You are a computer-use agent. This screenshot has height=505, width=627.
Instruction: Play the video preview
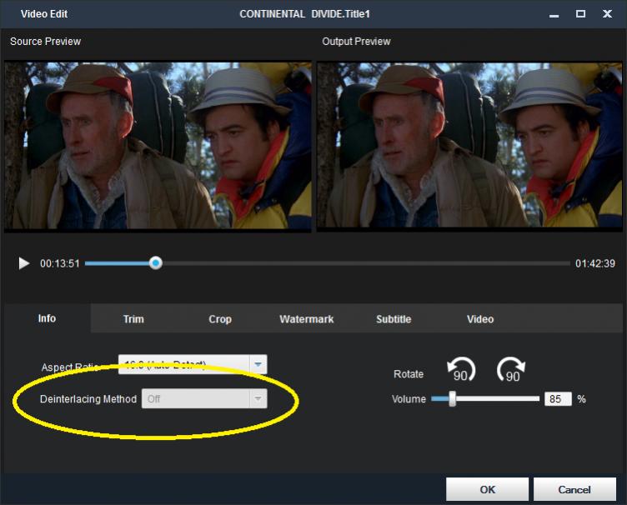pyautogui.click(x=24, y=263)
